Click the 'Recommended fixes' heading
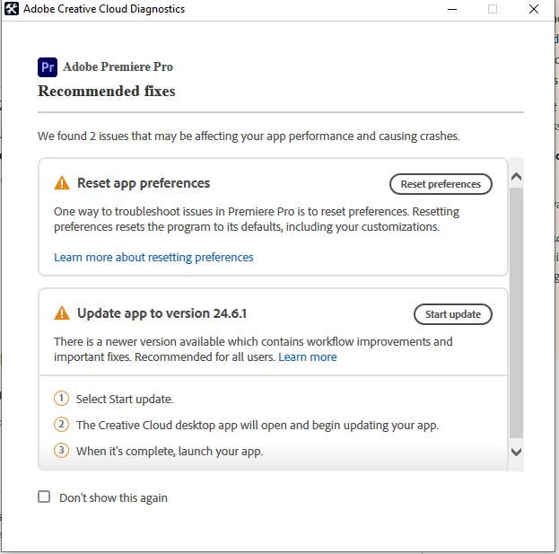This screenshot has width=559, height=554. (106, 91)
